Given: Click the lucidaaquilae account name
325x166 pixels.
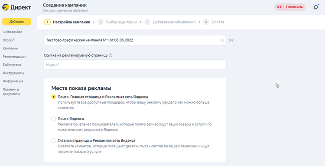Looking at the screenshot, I should (13, 32).
